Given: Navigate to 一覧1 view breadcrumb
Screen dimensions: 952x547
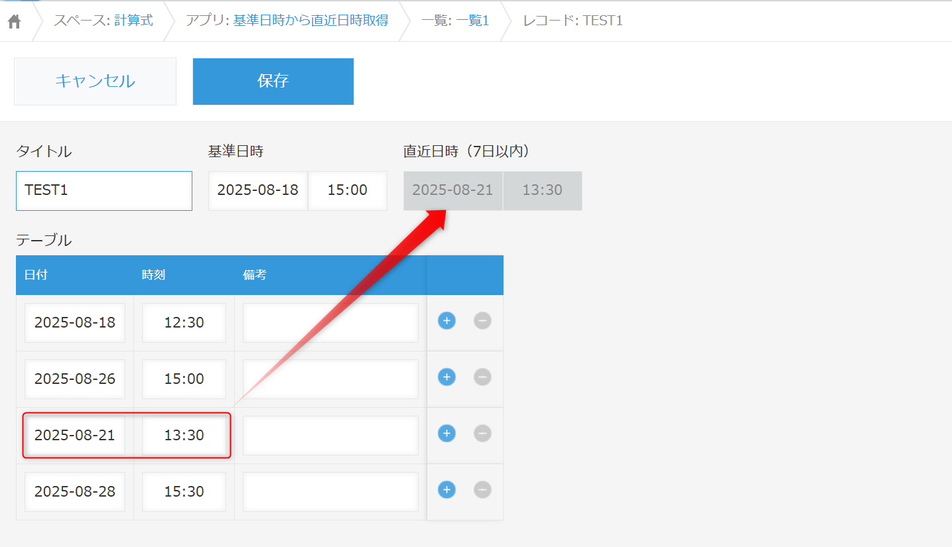Looking at the screenshot, I should (x=472, y=21).
